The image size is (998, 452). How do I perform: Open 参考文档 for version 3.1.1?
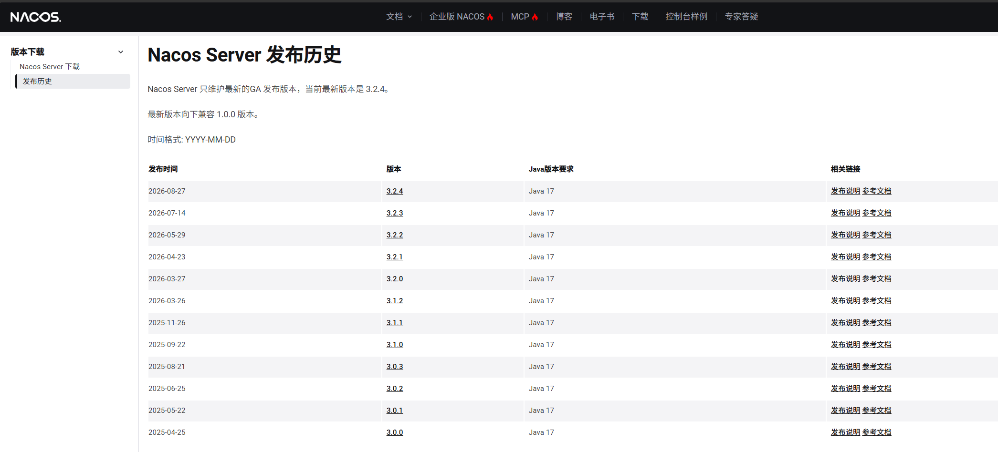[x=877, y=323]
